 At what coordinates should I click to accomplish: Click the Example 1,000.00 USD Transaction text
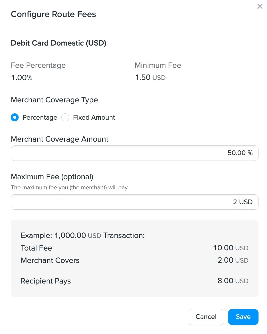[x=83, y=235]
